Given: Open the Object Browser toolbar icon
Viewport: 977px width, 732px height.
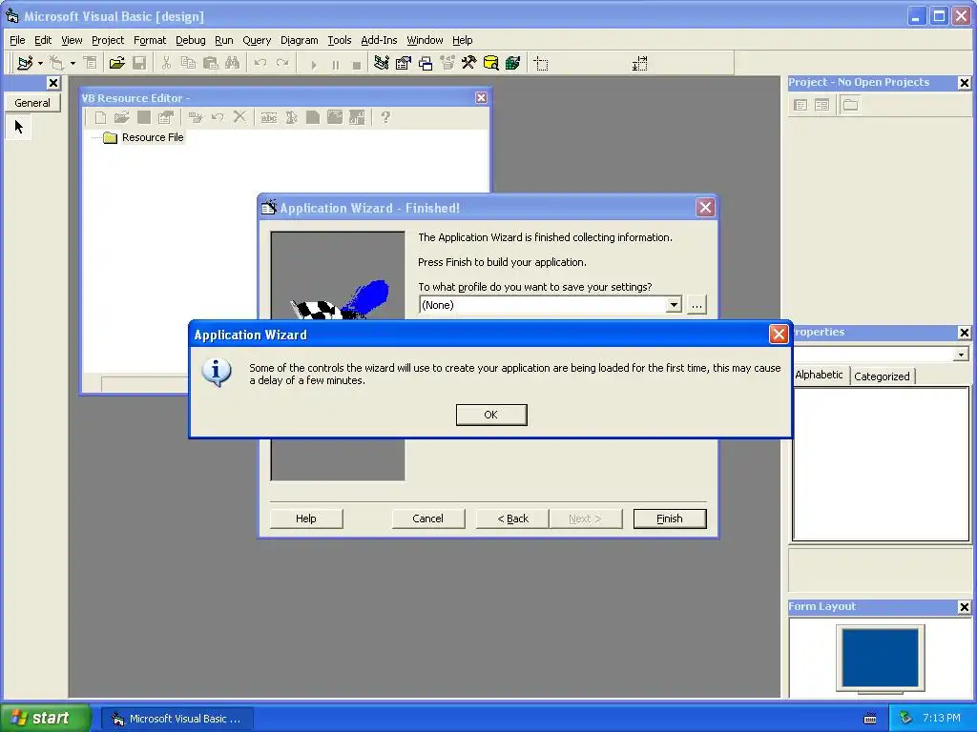Looking at the screenshot, I should pyautogui.click(x=447, y=63).
